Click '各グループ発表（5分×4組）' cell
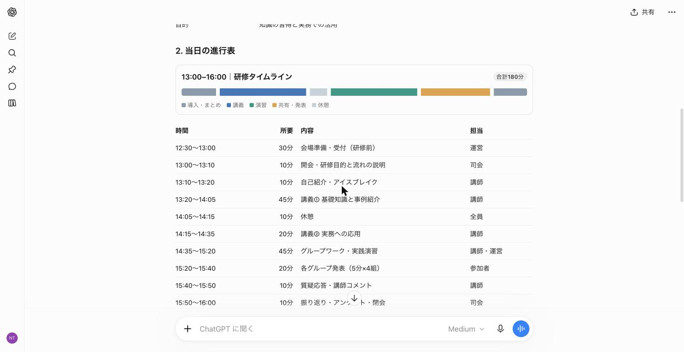 342,268
